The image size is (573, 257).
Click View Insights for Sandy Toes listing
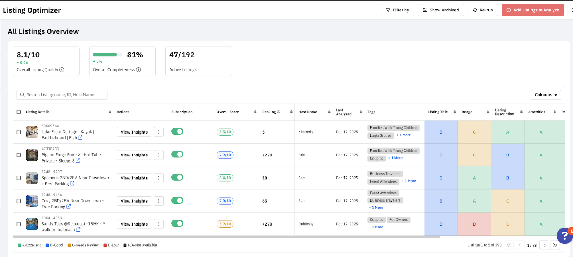pos(134,224)
